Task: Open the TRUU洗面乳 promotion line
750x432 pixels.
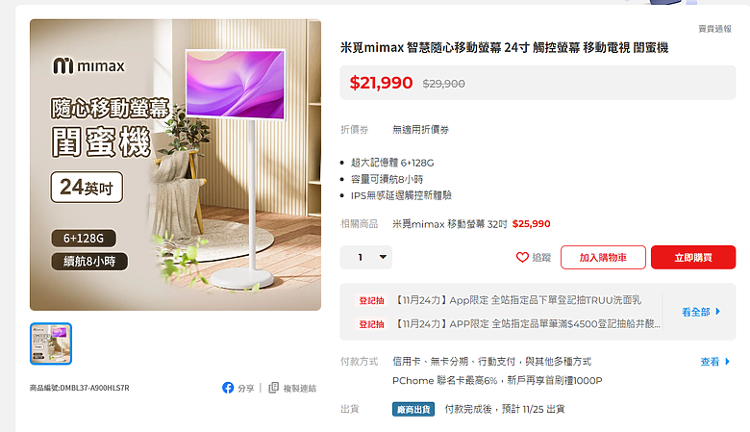Action: click(x=518, y=300)
